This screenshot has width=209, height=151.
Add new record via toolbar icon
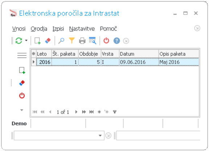[x=37, y=41]
